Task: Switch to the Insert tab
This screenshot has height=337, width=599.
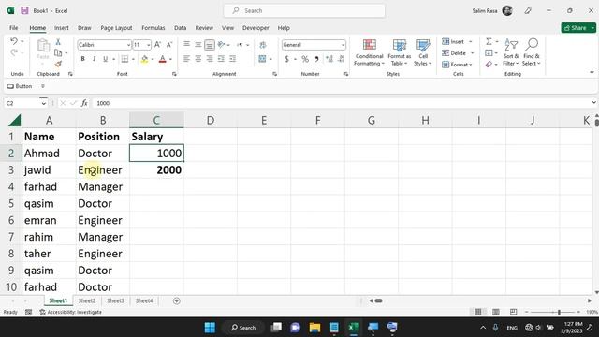Action: [62, 28]
